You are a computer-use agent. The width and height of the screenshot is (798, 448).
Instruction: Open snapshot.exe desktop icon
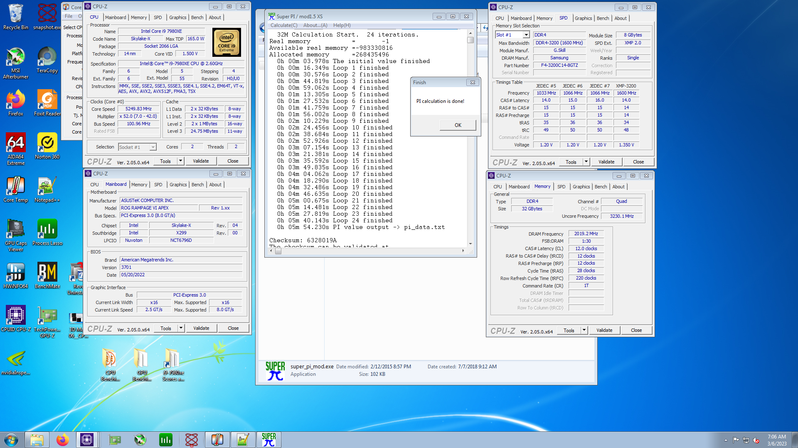click(47, 17)
